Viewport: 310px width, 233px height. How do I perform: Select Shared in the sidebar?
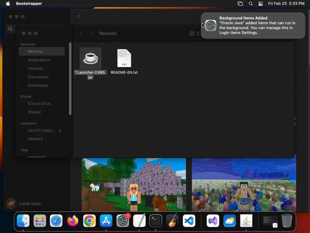pos(42,112)
